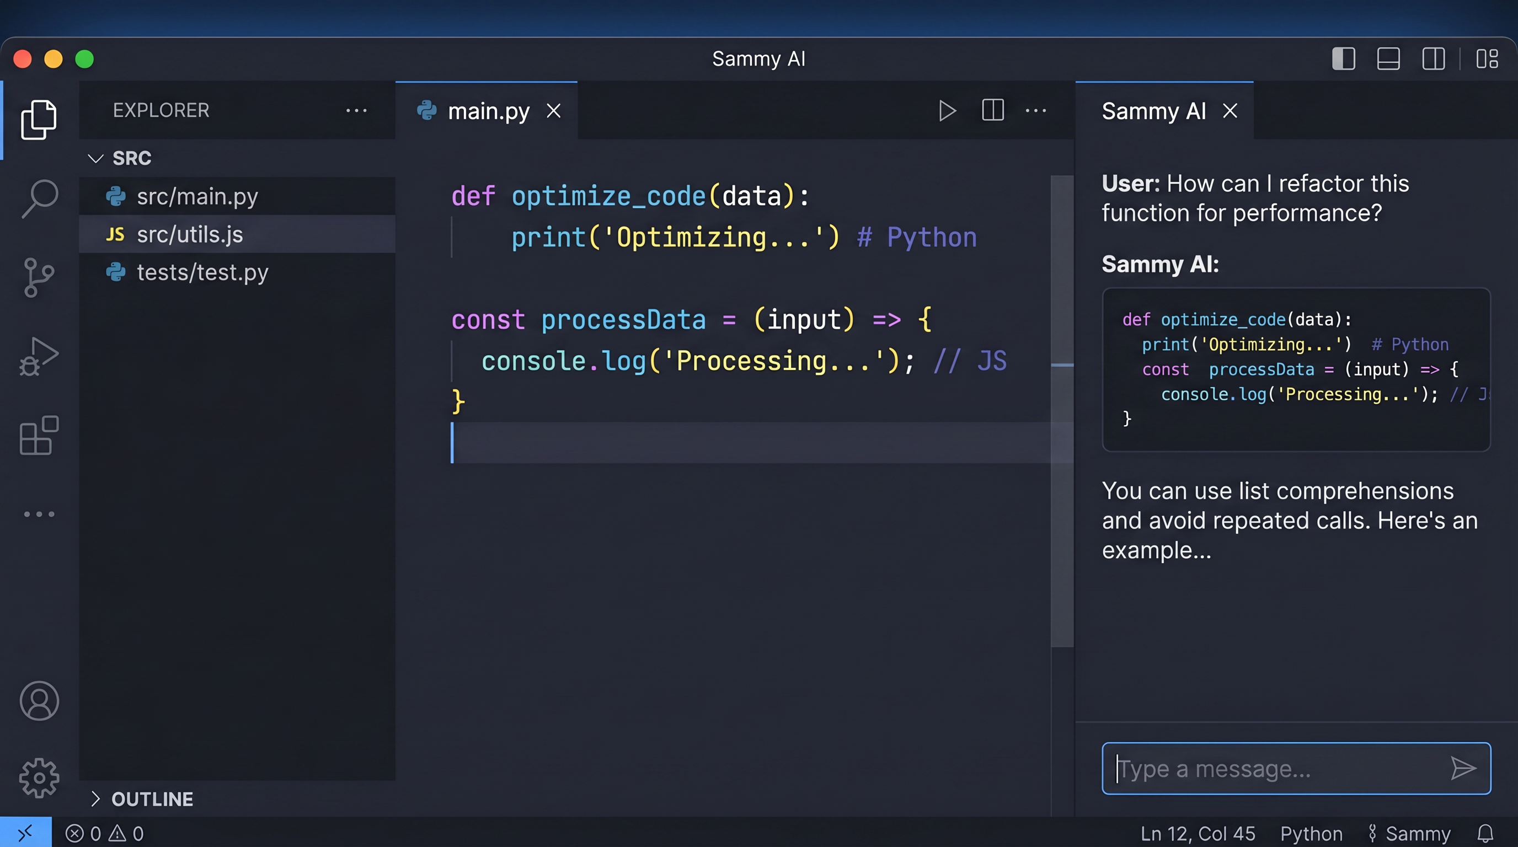Toggle the bottom panel visibility
Viewport: 1518px width, 847px height.
tap(1388, 58)
